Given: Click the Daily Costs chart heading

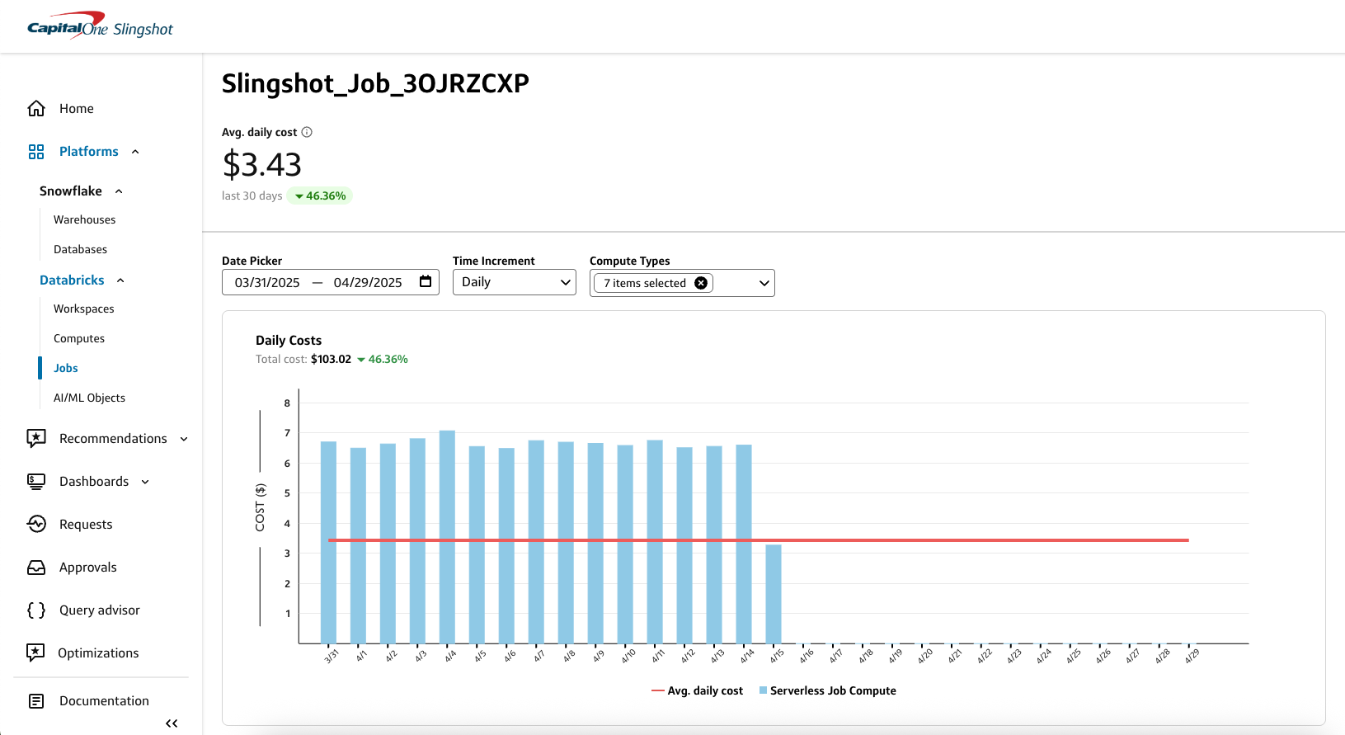Looking at the screenshot, I should [289, 340].
